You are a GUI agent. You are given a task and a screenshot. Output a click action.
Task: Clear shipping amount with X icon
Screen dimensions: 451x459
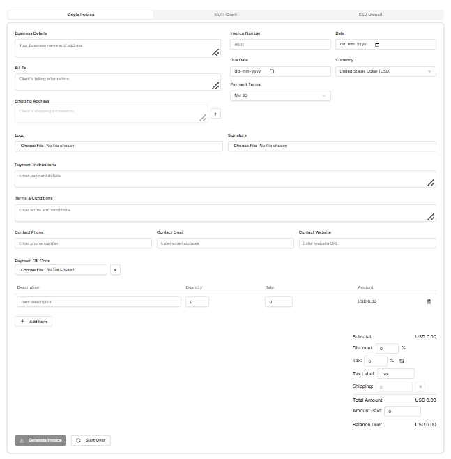click(x=420, y=386)
